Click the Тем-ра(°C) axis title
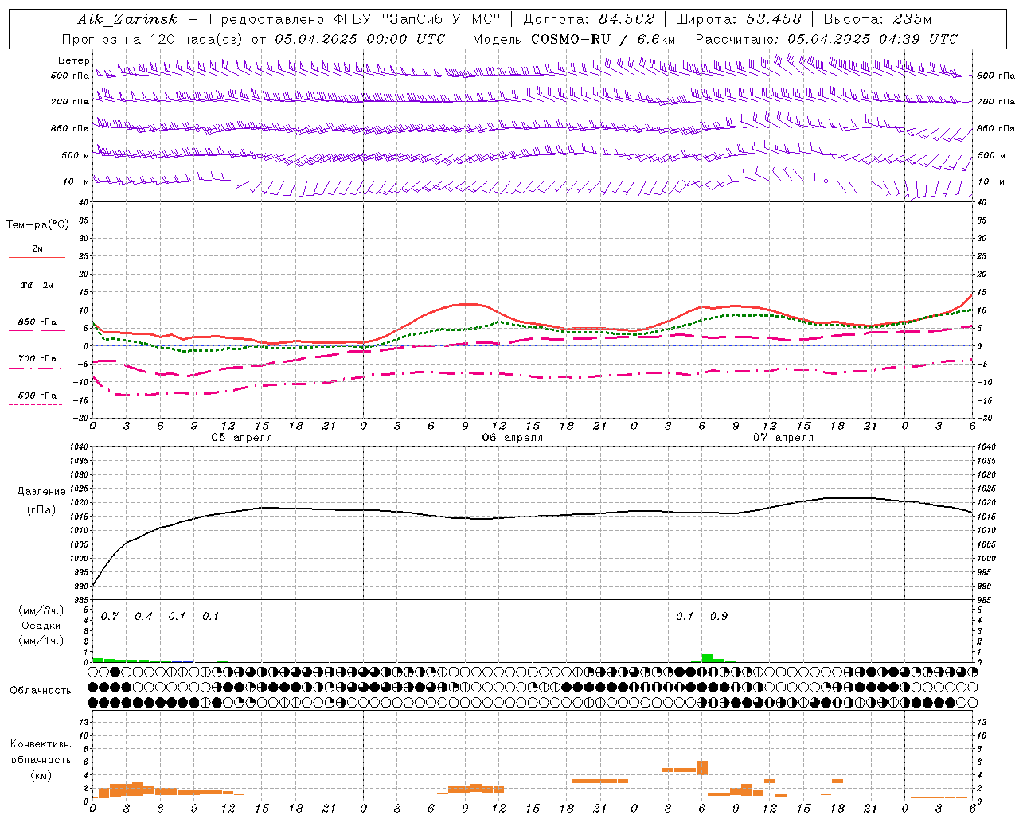The image size is (1019, 815). pos(37,224)
